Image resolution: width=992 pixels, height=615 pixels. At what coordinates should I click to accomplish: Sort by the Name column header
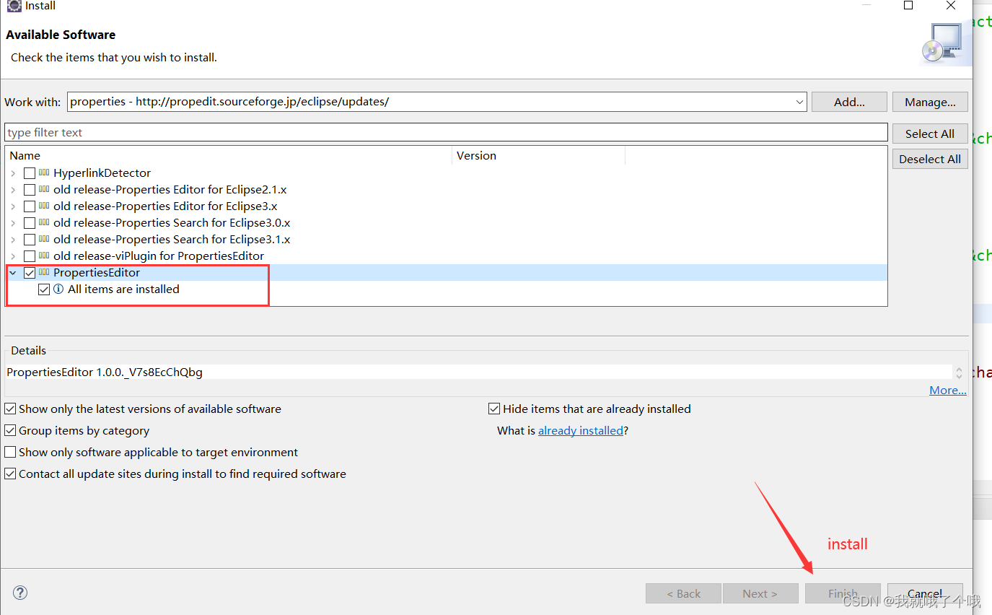[229, 155]
